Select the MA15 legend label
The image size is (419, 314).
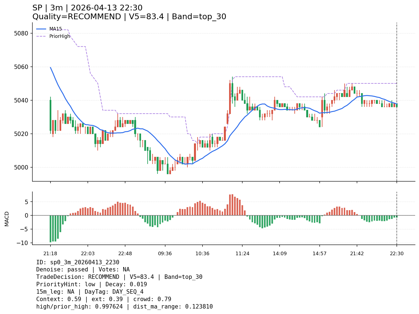click(x=55, y=29)
